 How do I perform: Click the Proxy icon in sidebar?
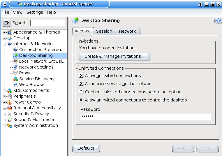pos(15,73)
